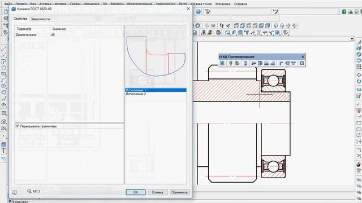Click the Параметр column header

pyautogui.click(x=24, y=29)
